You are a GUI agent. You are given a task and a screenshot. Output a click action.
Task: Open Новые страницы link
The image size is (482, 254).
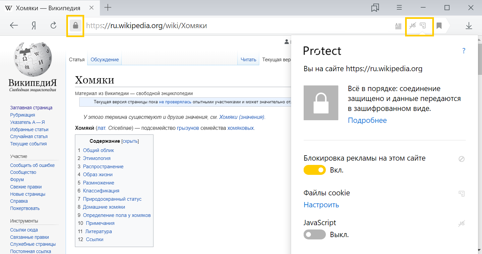pos(28,194)
